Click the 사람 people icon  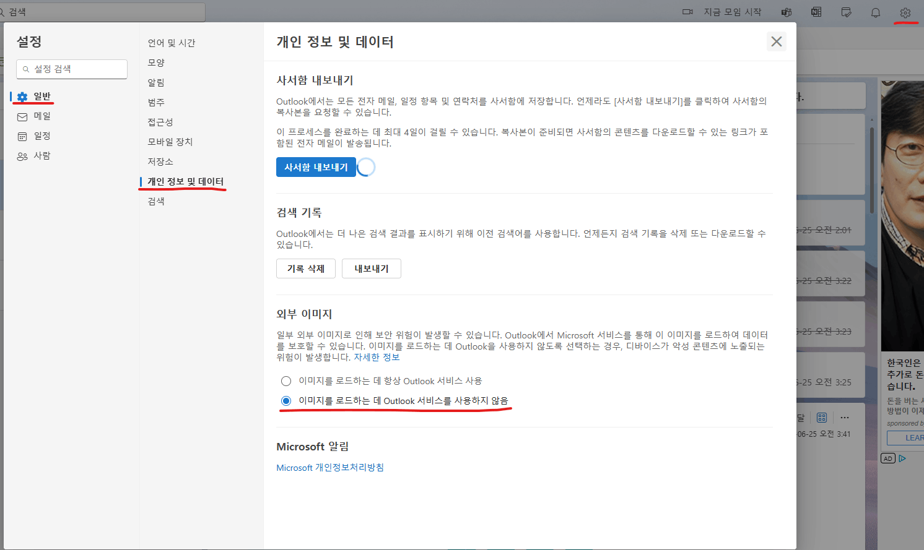22,156
